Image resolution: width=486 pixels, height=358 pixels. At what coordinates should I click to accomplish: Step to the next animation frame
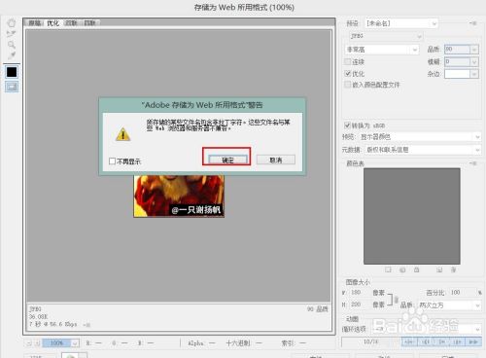pyautogui.click(x=457, y=341)
